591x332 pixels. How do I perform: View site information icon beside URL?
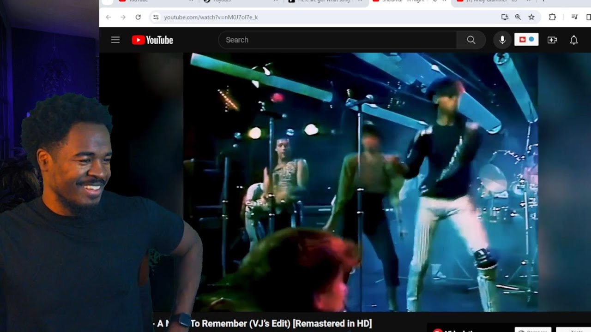coord(156,17)
